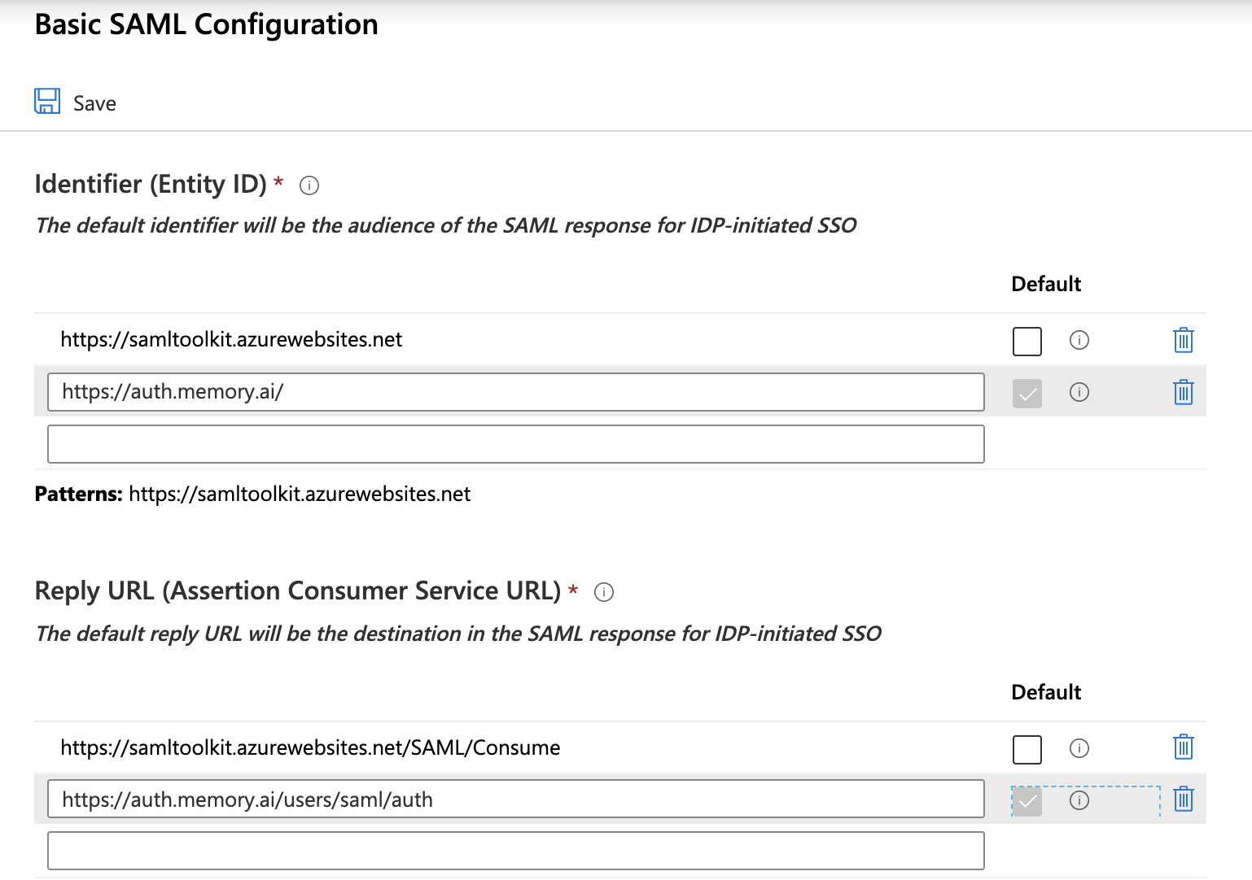
Task: Delete the https://auth.memory.ai/ identifier entry
Action: coord(1183,392)
